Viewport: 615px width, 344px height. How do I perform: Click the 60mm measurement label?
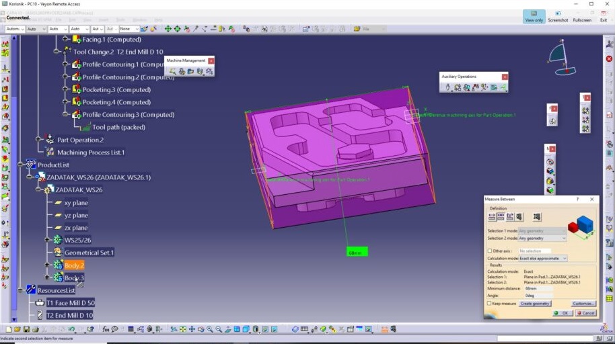click(x=357, y=252)
